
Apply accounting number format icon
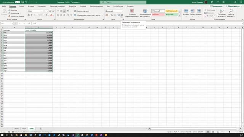click(107, 15)
